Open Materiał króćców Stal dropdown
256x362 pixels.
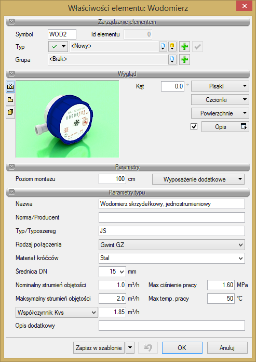(172, 258)
